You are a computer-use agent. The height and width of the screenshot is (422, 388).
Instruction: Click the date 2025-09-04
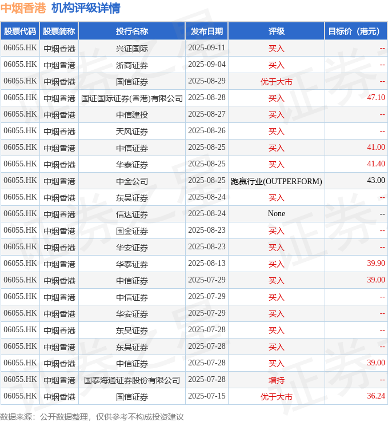point(206,65)
